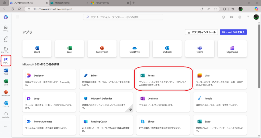Select the アプリ | Microsoft 365 tab
The height and width of the screenshot is (138, 261).
click(29, 3)
